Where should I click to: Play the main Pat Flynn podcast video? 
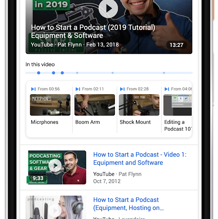(108, 8)
